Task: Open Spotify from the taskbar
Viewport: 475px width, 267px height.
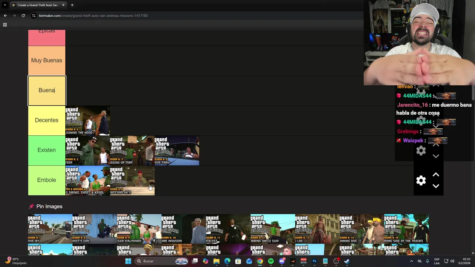Action: [x=271, y=261]
